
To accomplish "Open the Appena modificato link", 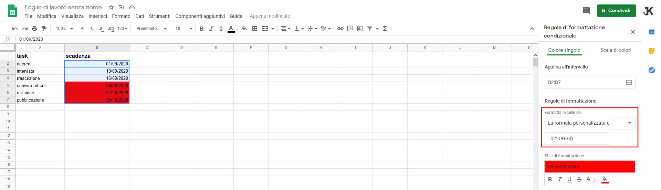I will coord(270,16).
